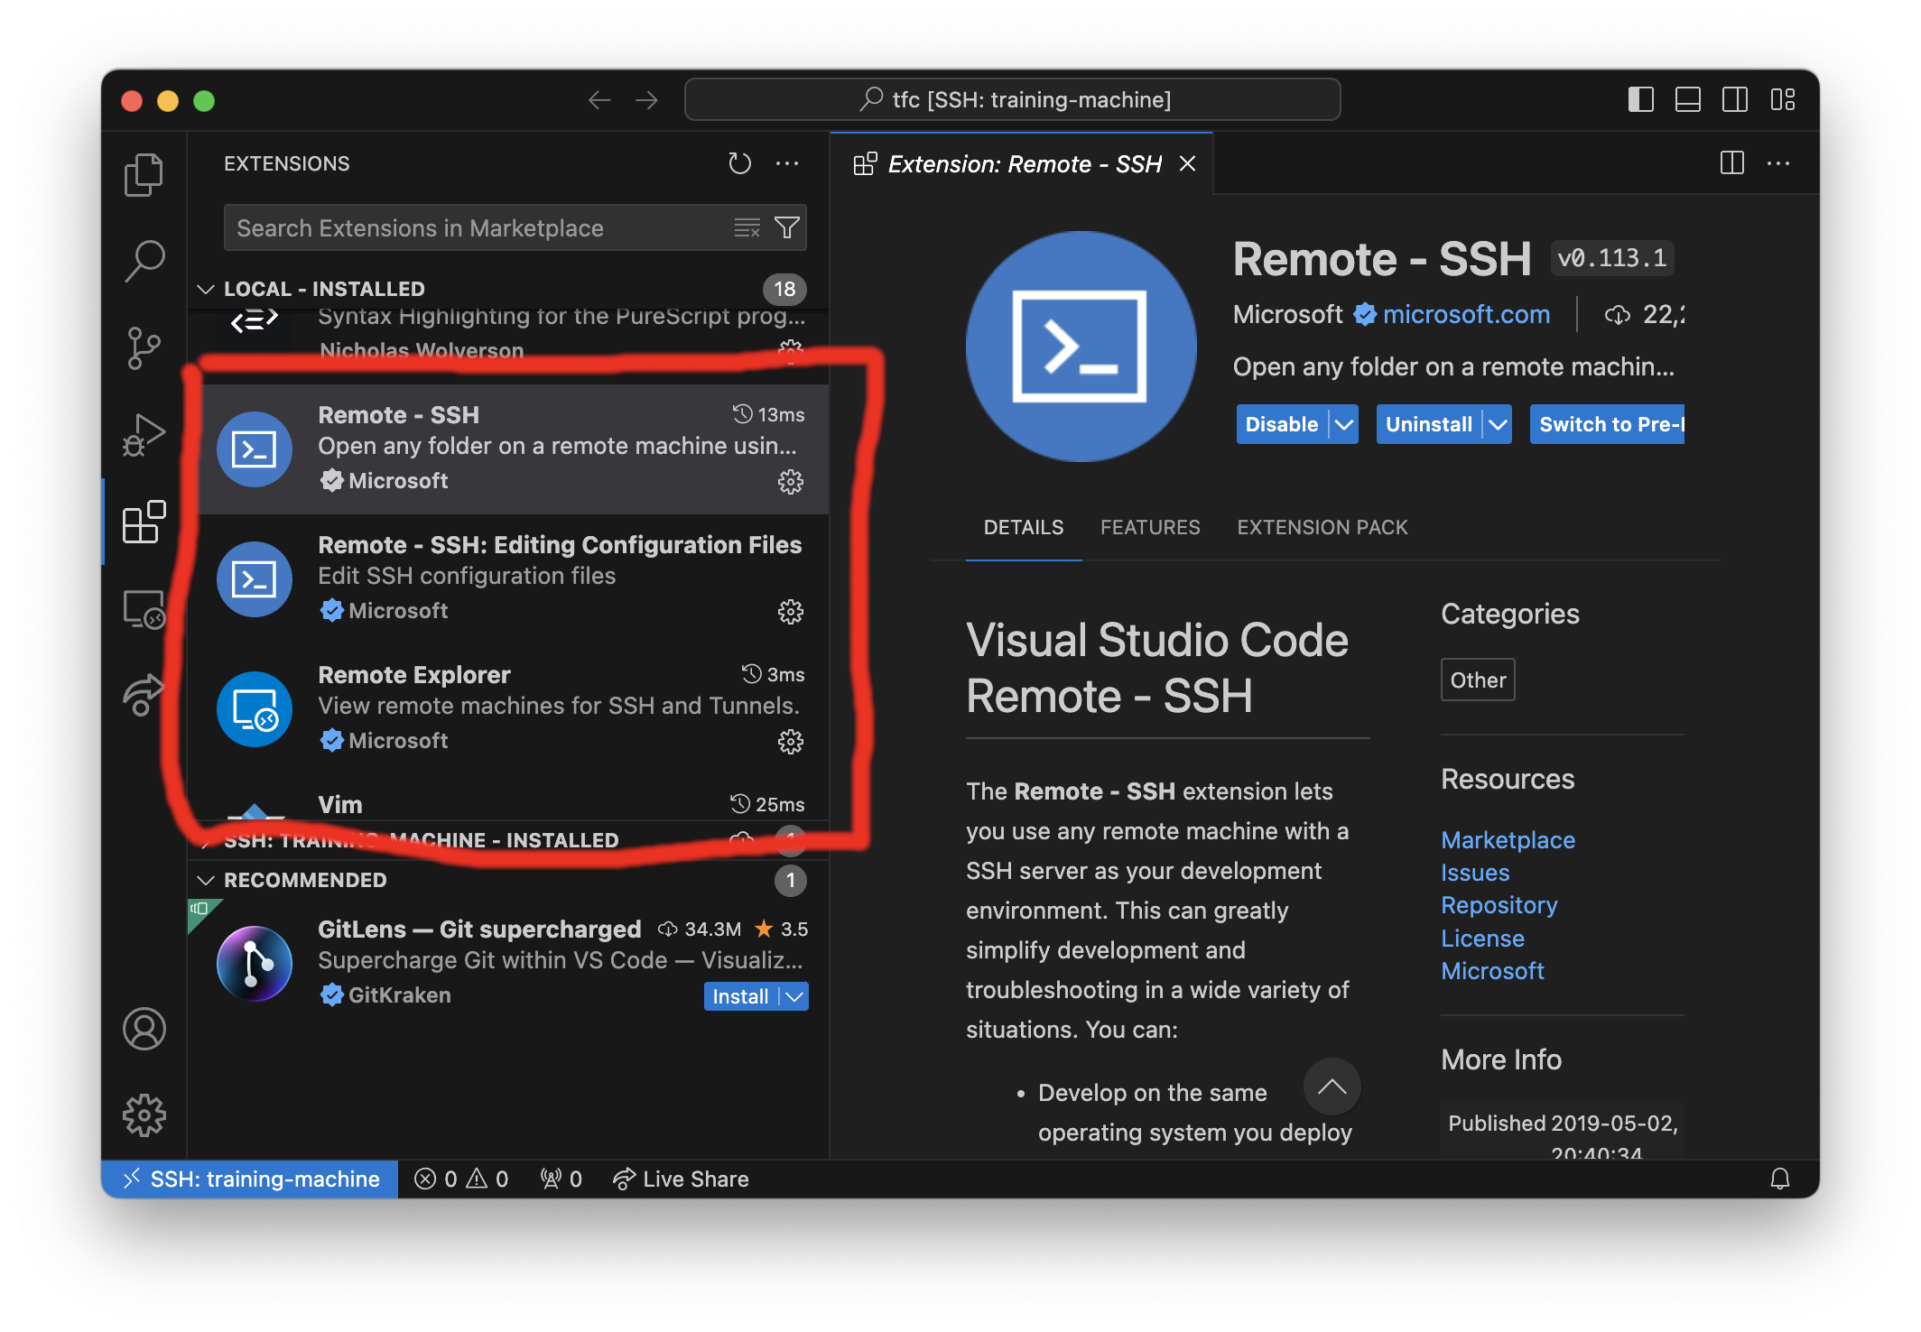
Task: Refresh the extensions list
Action: click(x=739, y=163)
